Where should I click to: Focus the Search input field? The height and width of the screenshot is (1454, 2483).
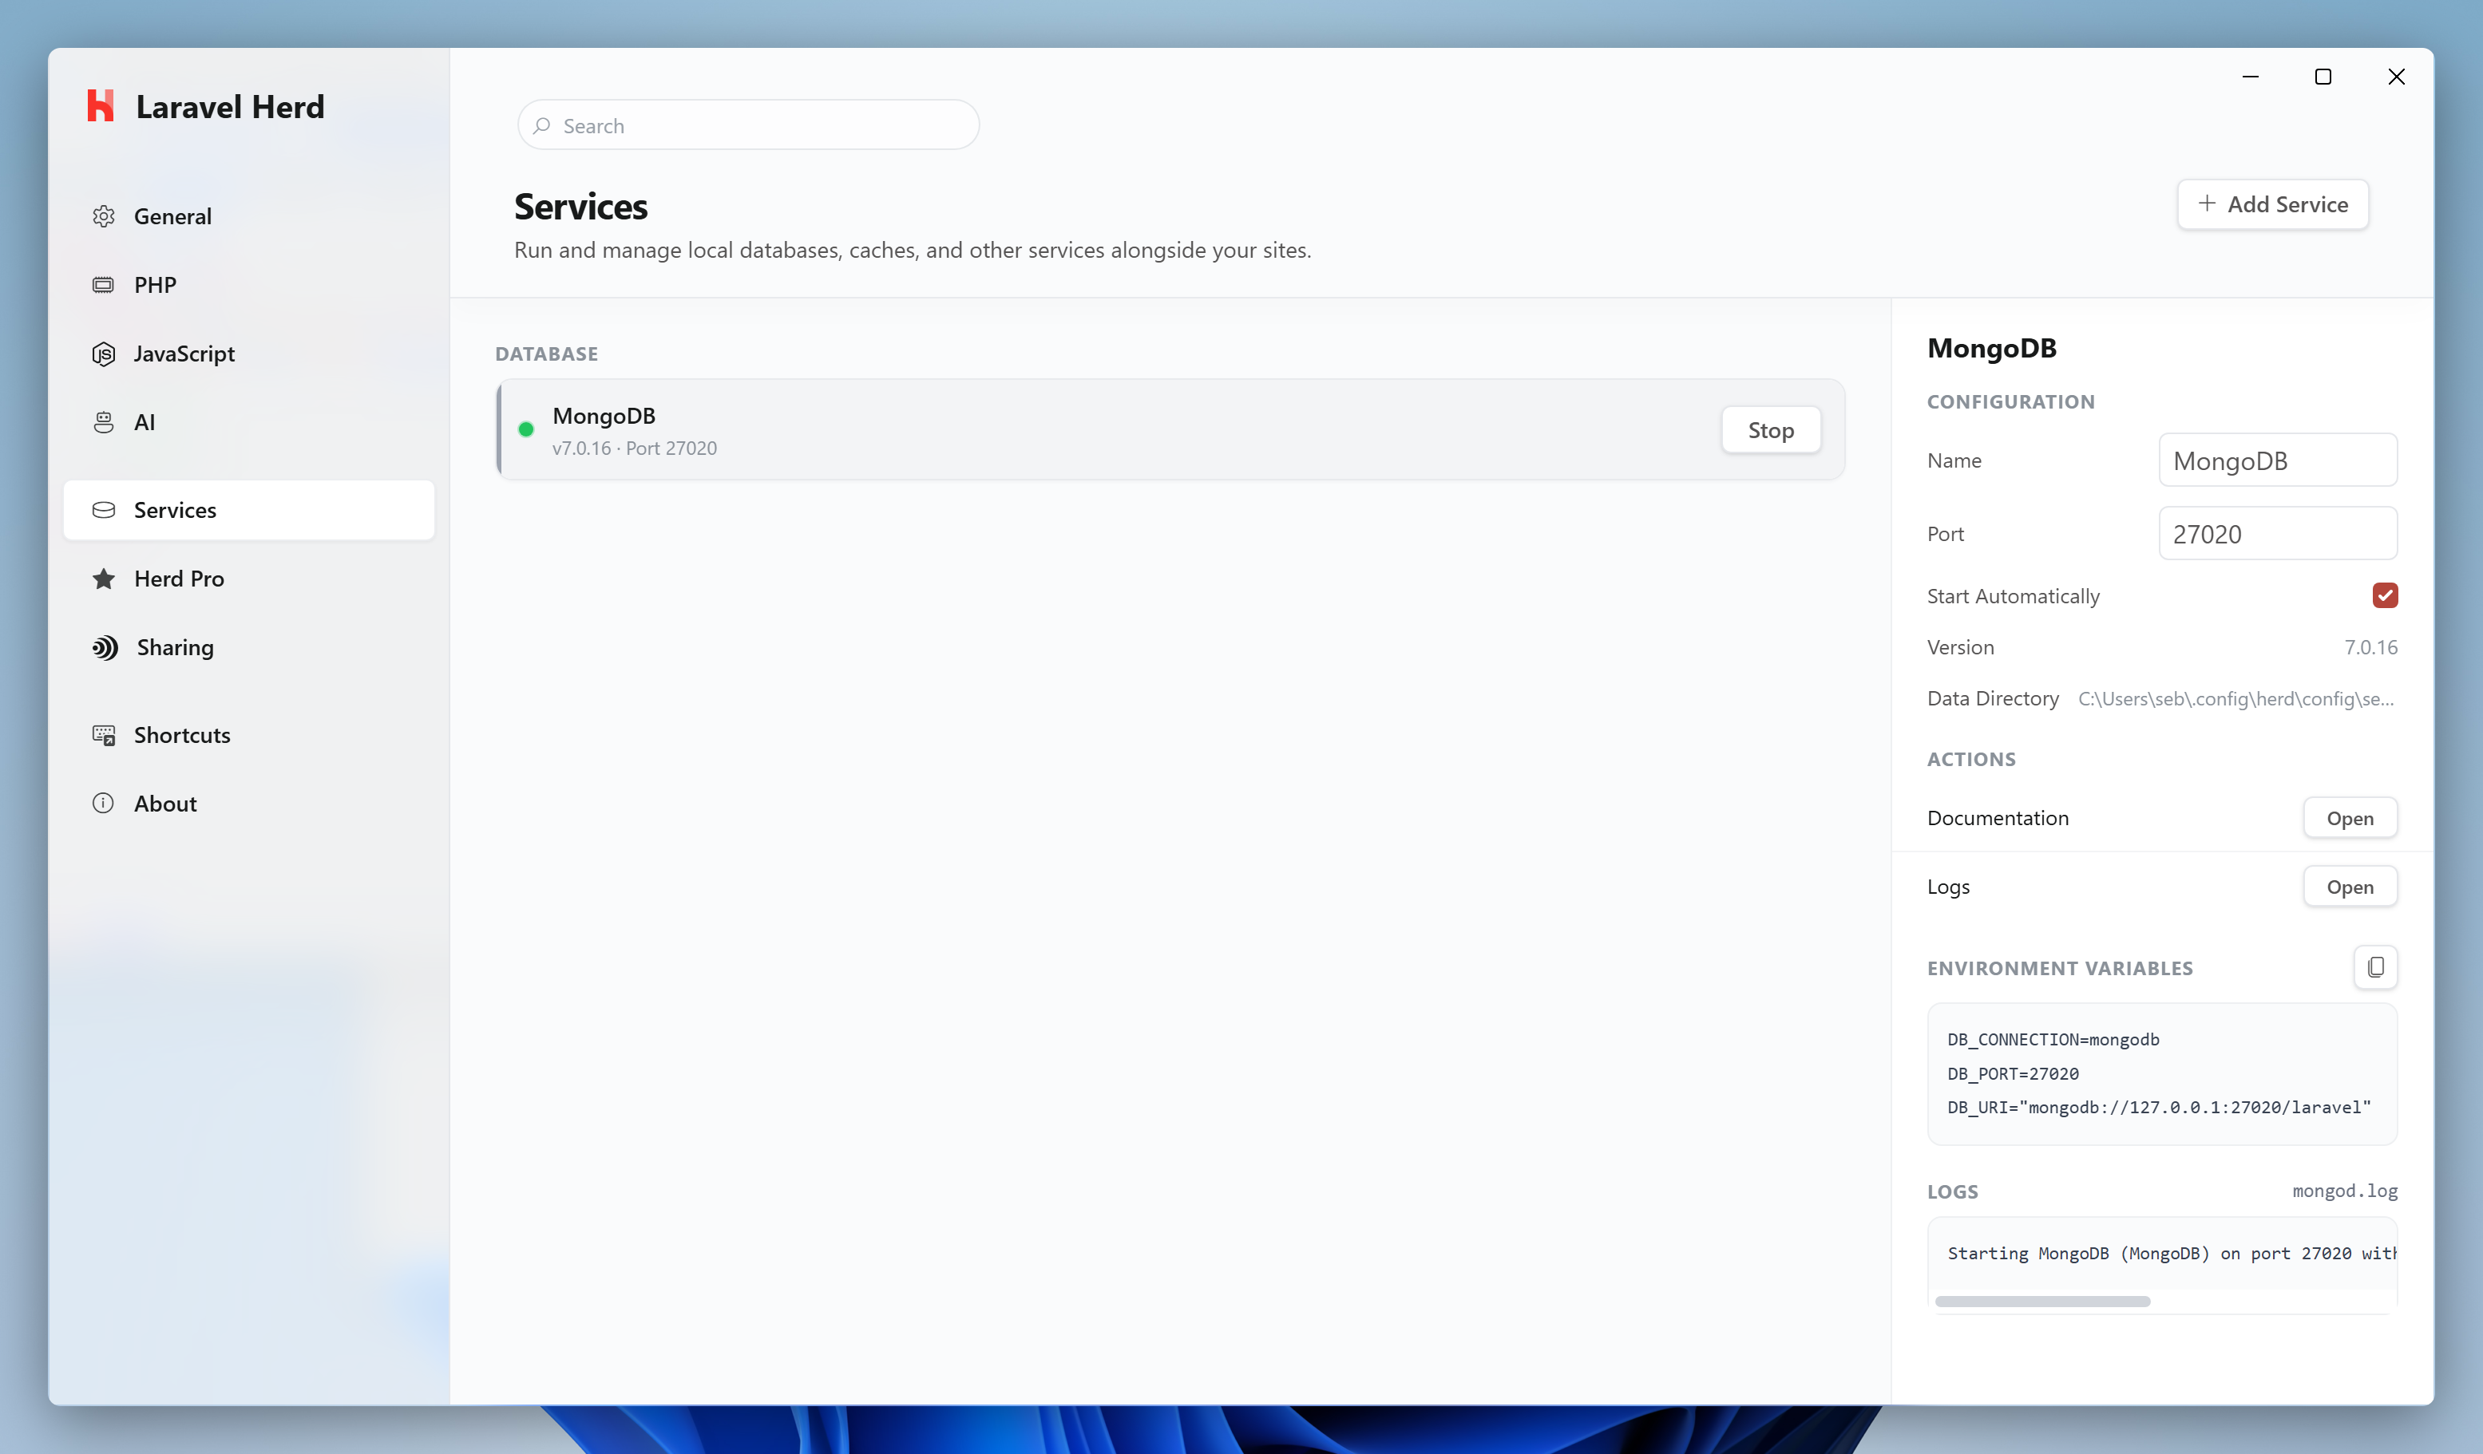point(748,125)
